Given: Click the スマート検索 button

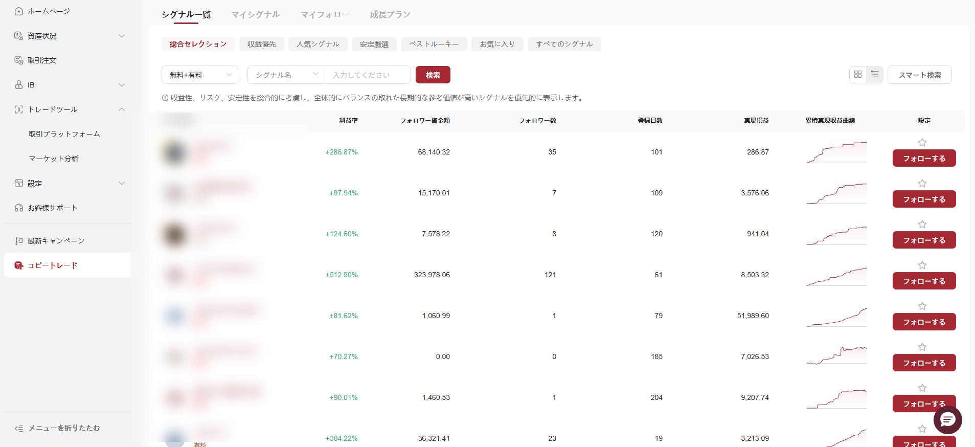Looking at the screenshot, I should click(920, 75).
